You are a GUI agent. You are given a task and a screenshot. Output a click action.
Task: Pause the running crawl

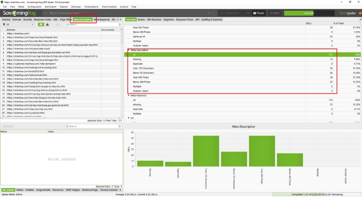258,13
